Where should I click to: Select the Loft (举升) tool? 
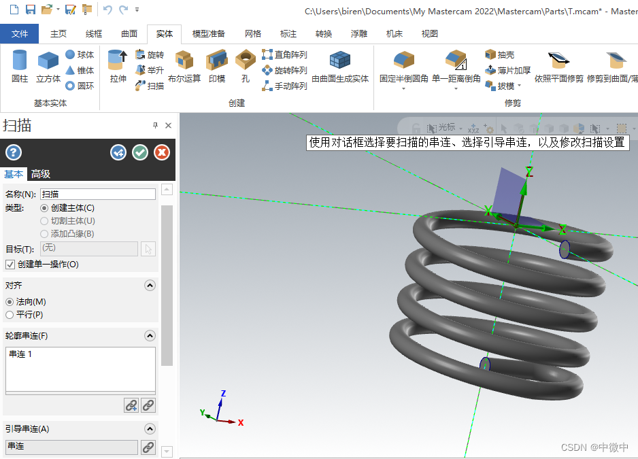click(150, 71)
